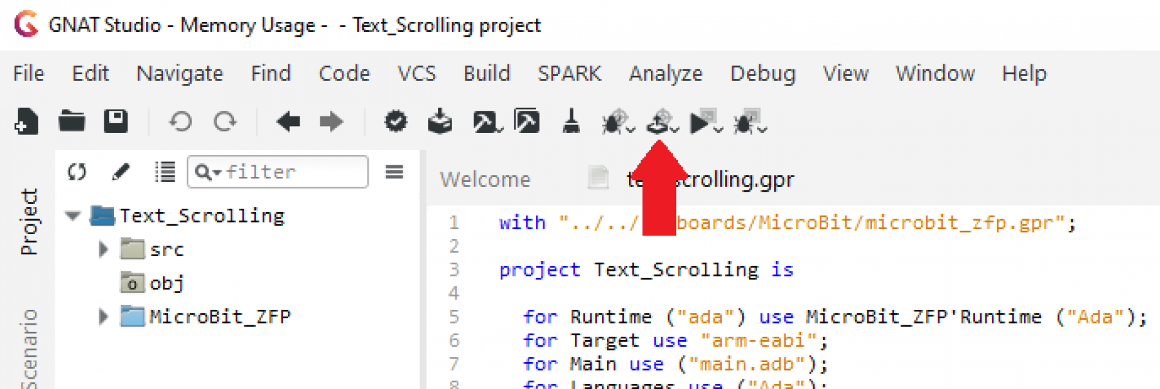This screenshot has height=389, width=1160.
Task: Click "microbit_zfp.gpr" path text on line 1
Action: [959, 222]
